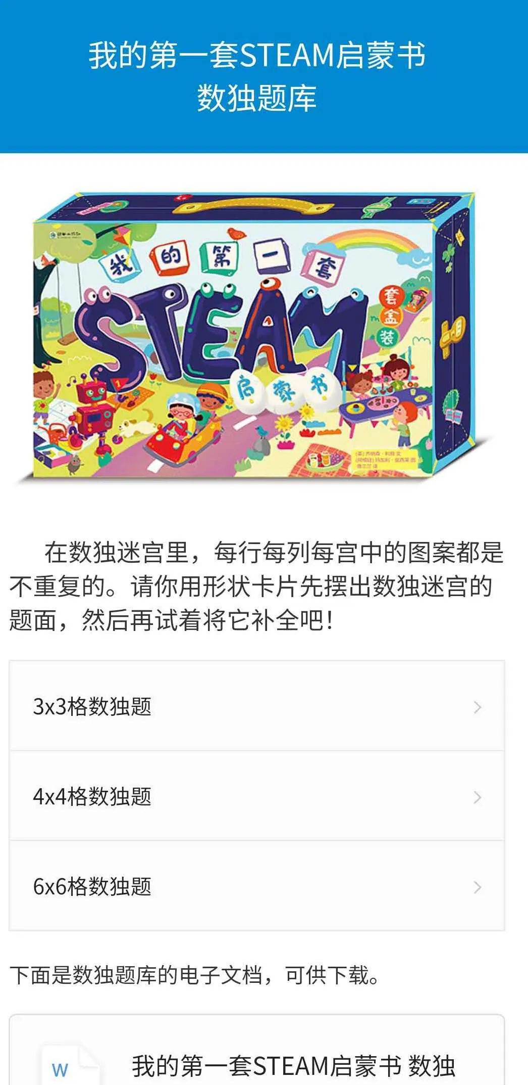Viewport: 528px width, 1085px height.
Task: Open the 4x4格数独题 list item
Action: 257,796
